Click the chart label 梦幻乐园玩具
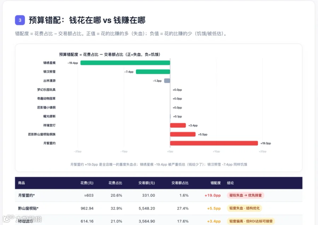This screenshot has width=318, height=225. 46,90
